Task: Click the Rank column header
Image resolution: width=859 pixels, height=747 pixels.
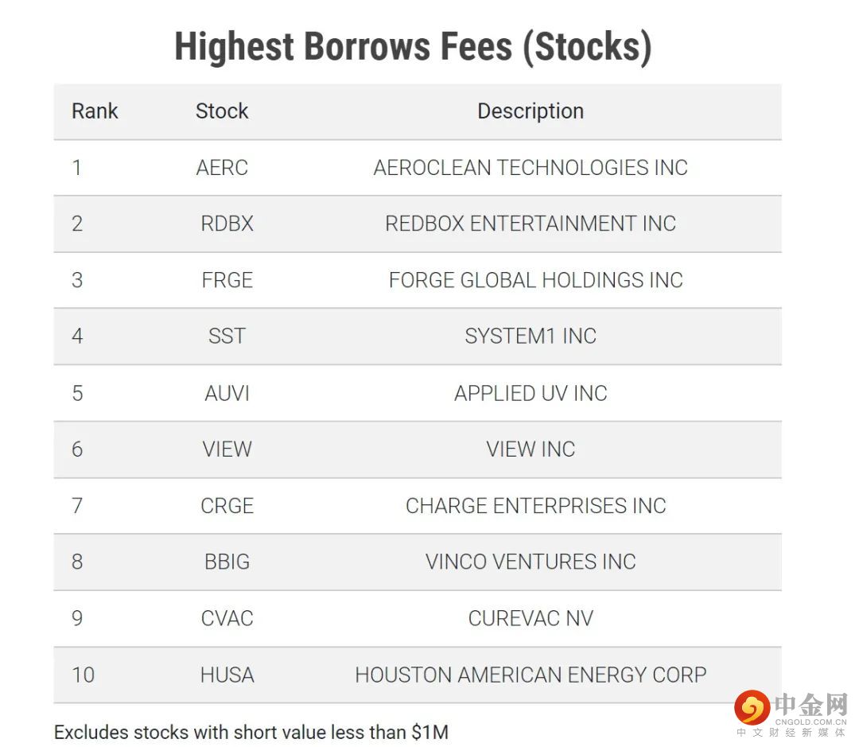Action: tap(95, 111)
